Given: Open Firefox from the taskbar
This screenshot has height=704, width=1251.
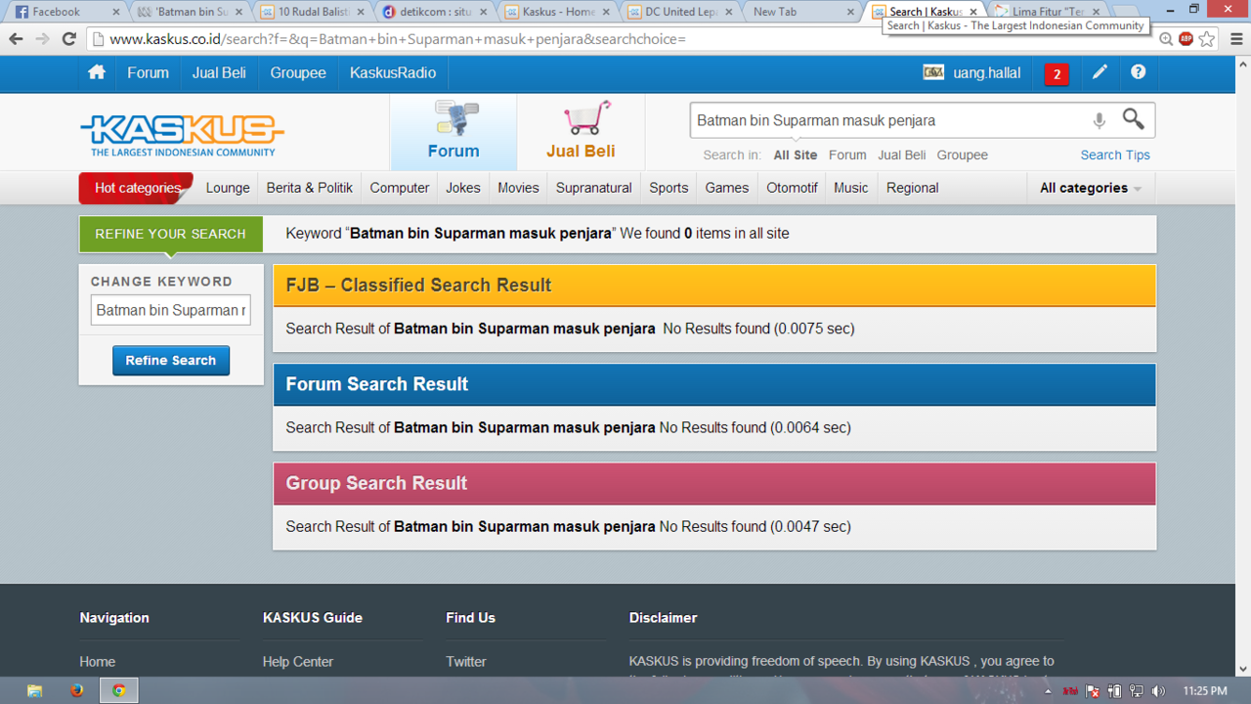Looking at the screenshot, I should click(x=76, y=690).
